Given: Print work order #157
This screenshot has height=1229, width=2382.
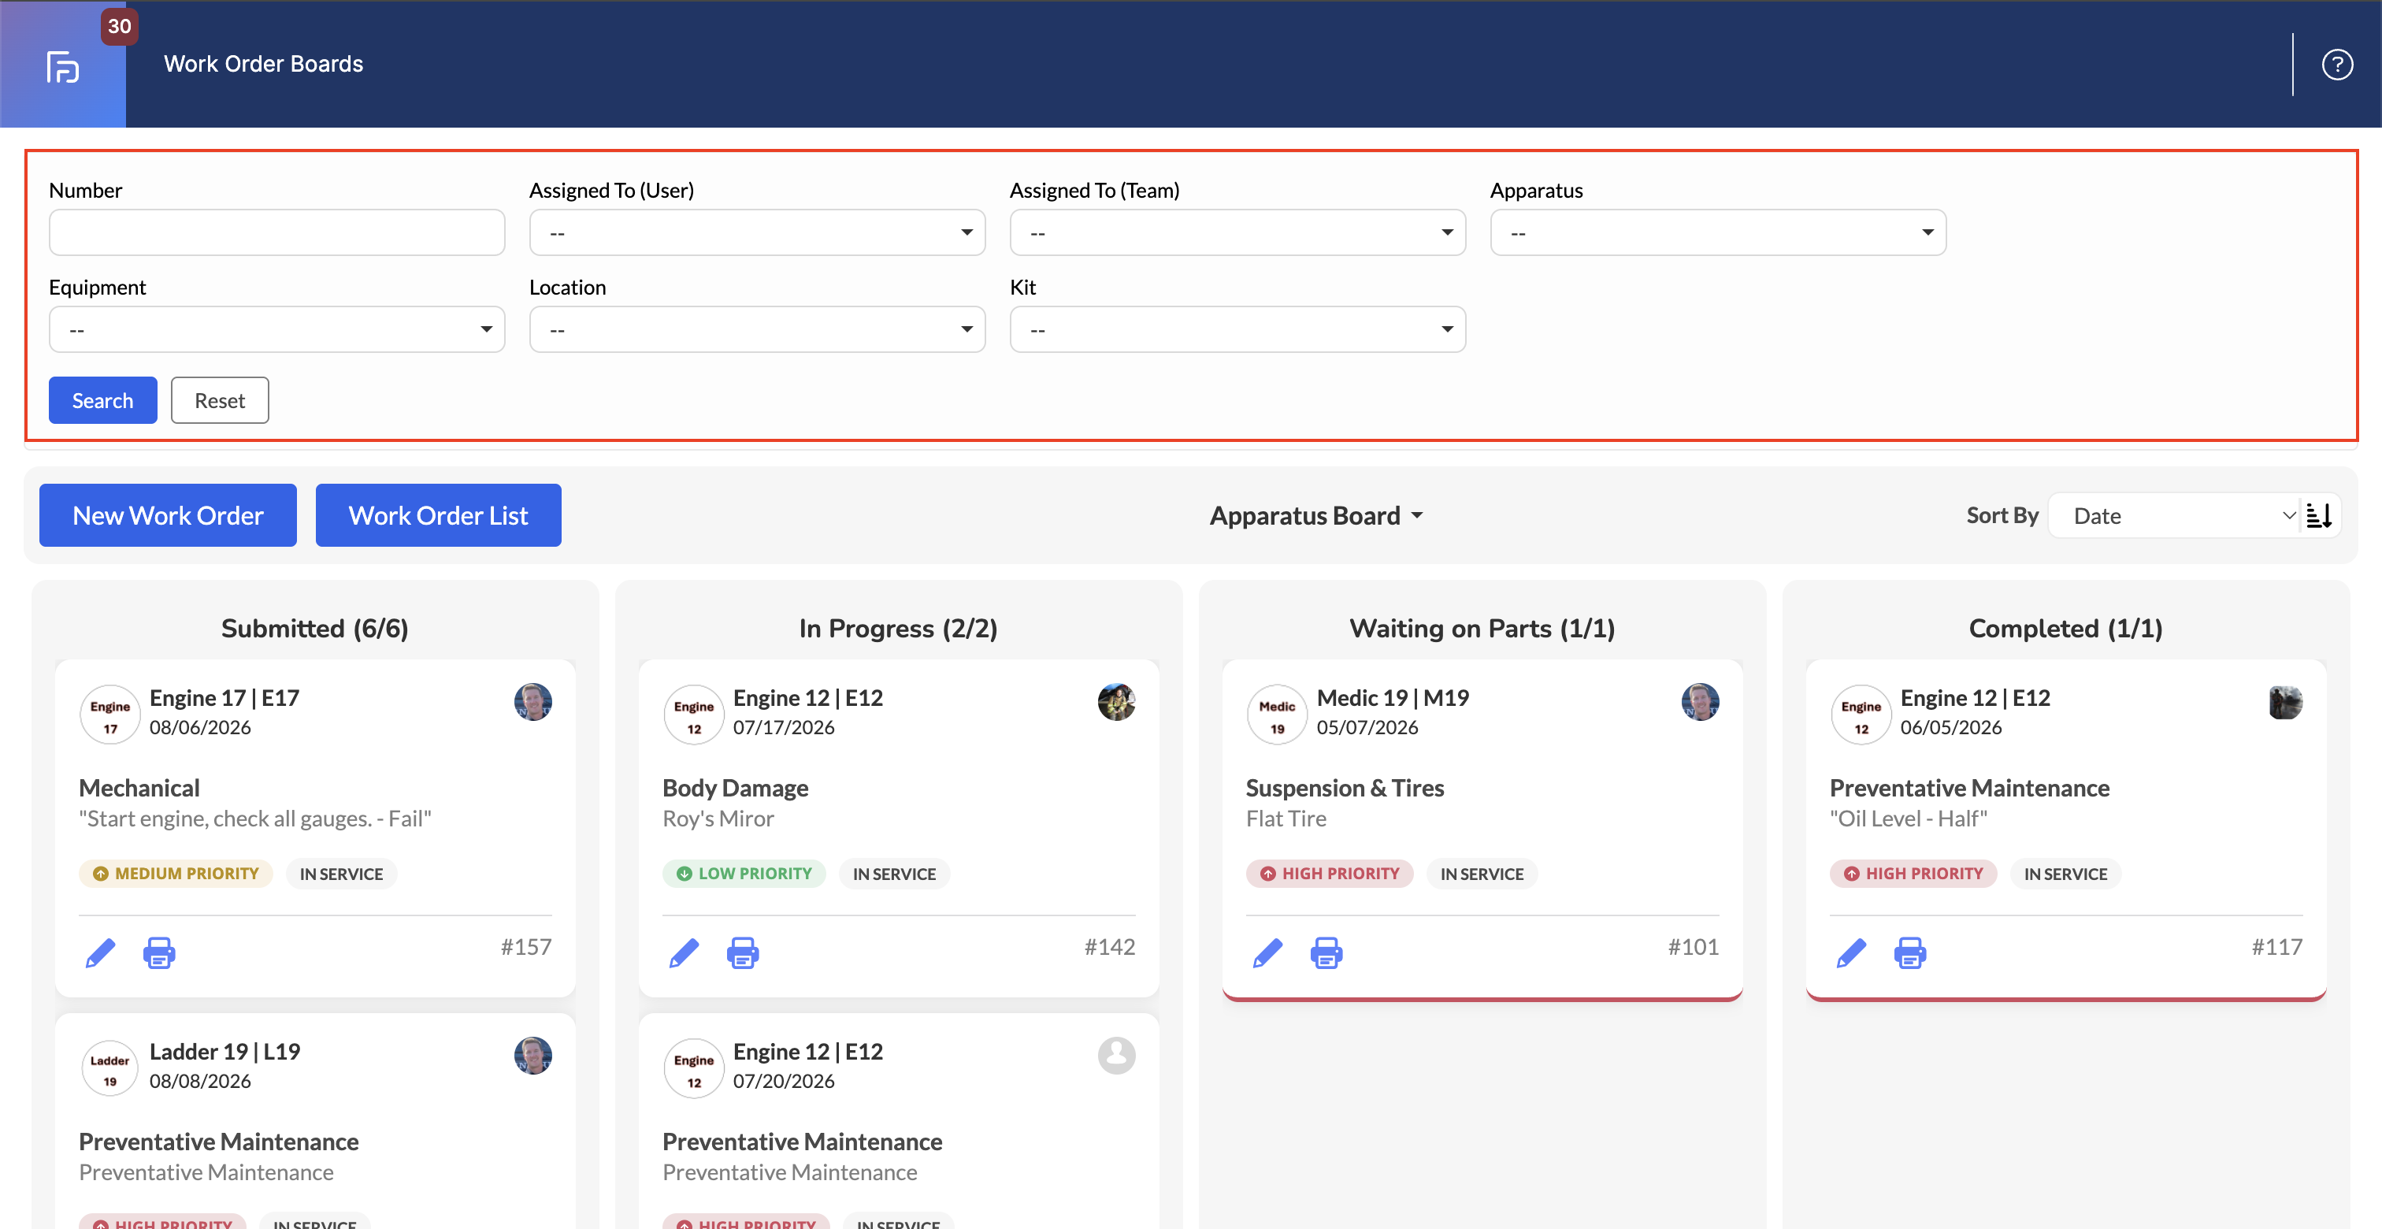Looking at the screenshot, I should (x=159, y=952).
